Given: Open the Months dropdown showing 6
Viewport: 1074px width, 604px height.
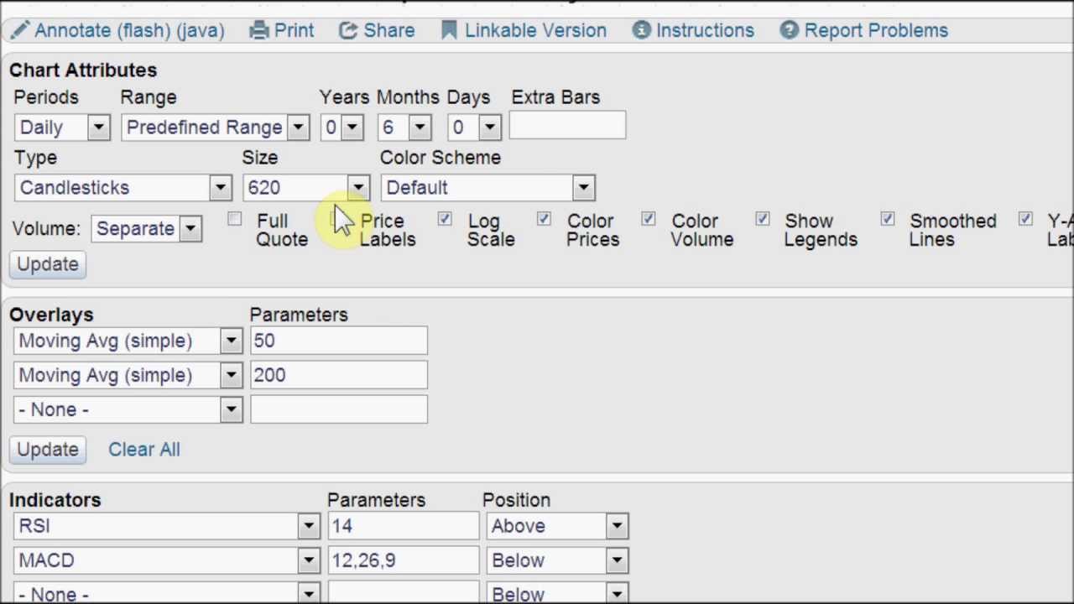Looking at the screenshot, I should pyautogui.click(x=404, y=128).
